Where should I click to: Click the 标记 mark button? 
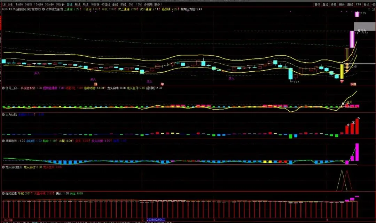(366, 5)
